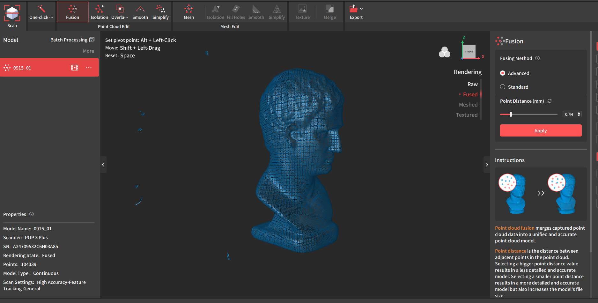Click the Export icon
Viewport: 598px width, 303px height.
click(354, 9)
